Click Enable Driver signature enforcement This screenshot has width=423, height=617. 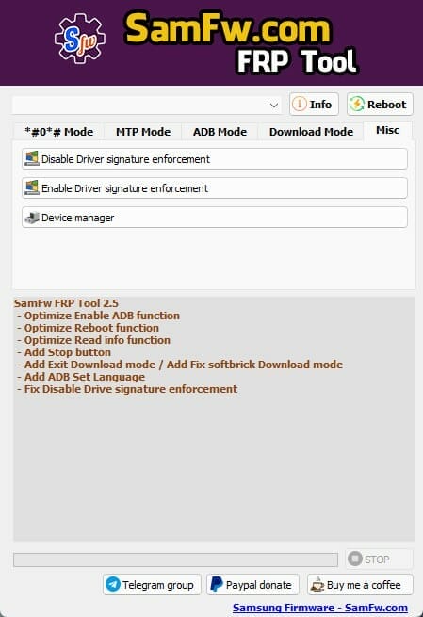click(x=215, y=188)
